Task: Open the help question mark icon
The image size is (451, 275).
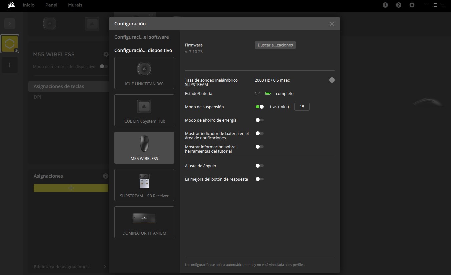Action: coord(399,5)
